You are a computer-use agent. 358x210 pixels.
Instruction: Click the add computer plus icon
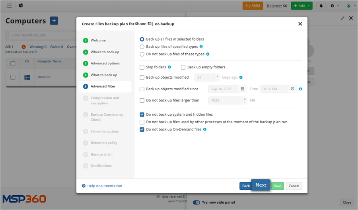click(54, 21)
